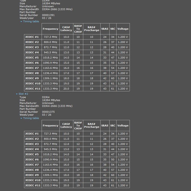Click arrow icon beside lower Timing table
Screen dimensions: 191x191
pyautogui.click(x=21, y=118)
